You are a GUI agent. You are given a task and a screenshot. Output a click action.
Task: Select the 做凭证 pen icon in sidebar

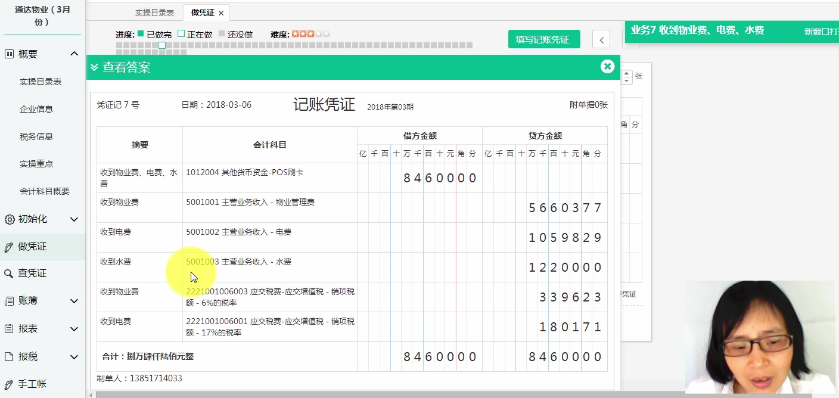point(10,245)
